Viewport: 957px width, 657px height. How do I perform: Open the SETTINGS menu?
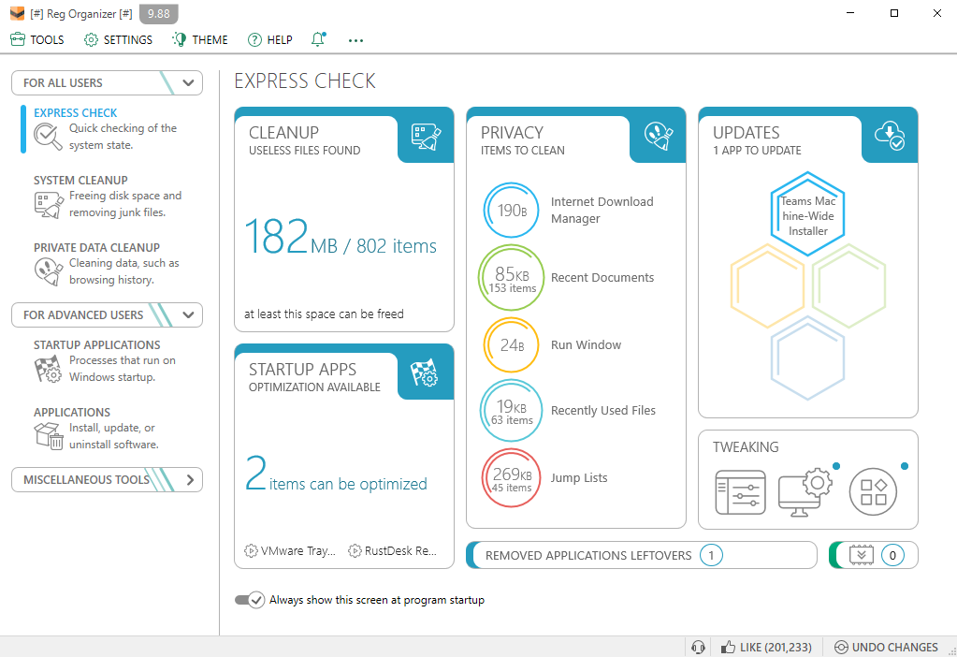119,39
